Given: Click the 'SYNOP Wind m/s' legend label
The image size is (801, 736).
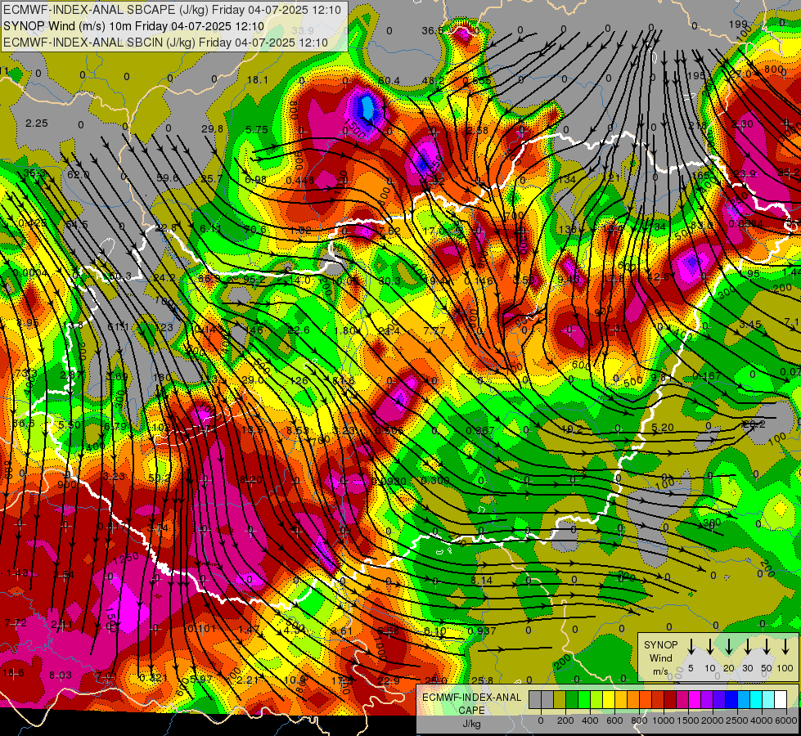Looking at the screenshot, I should pos(660,658).
